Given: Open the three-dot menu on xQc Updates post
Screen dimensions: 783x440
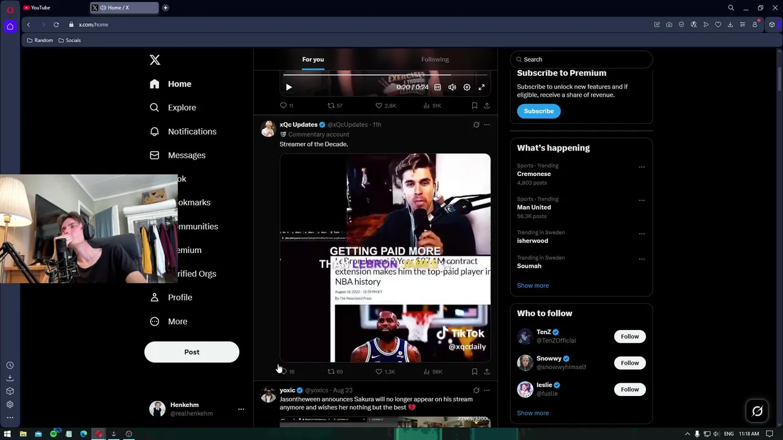Looking at the screenshot, I should click(487, 125).
